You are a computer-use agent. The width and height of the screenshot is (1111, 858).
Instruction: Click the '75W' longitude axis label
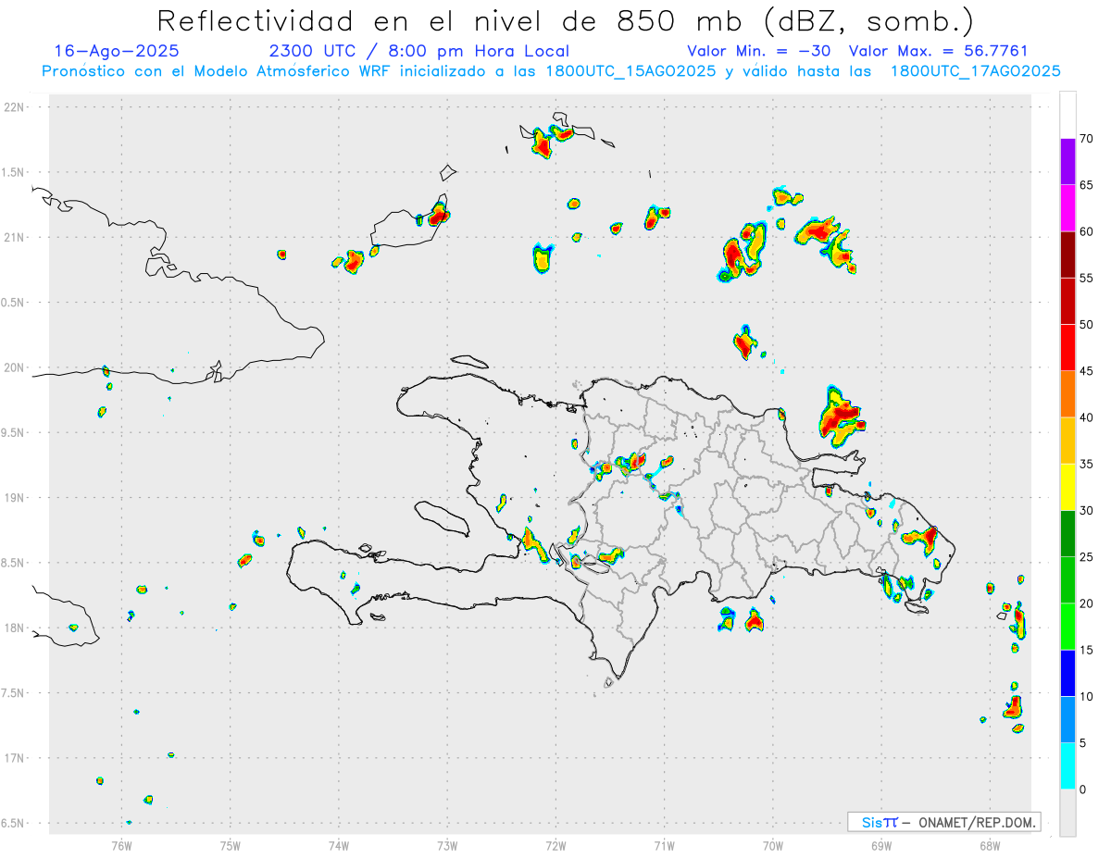[231, 845]
